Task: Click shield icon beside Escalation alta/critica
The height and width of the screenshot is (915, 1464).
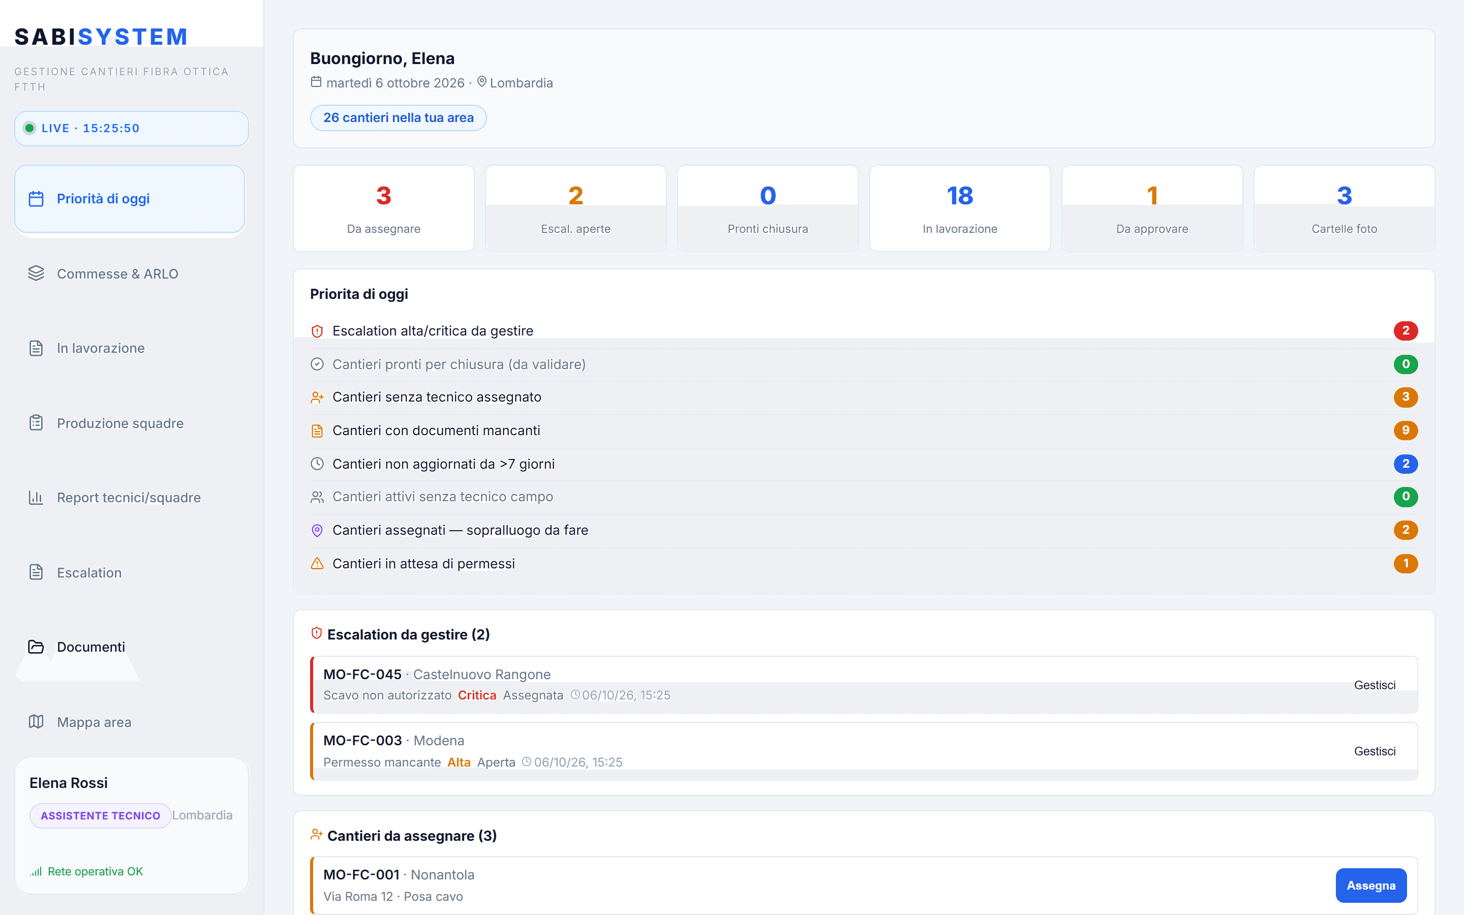Action: (x=317, y=331)
